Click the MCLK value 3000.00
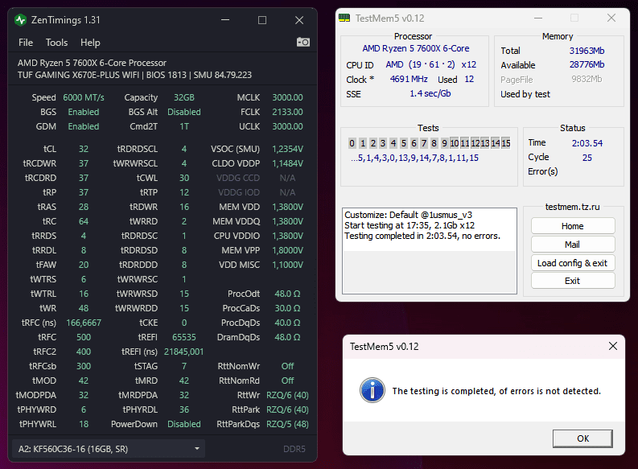The width and height of the screenshot is (638, 469). pos(287,97)
